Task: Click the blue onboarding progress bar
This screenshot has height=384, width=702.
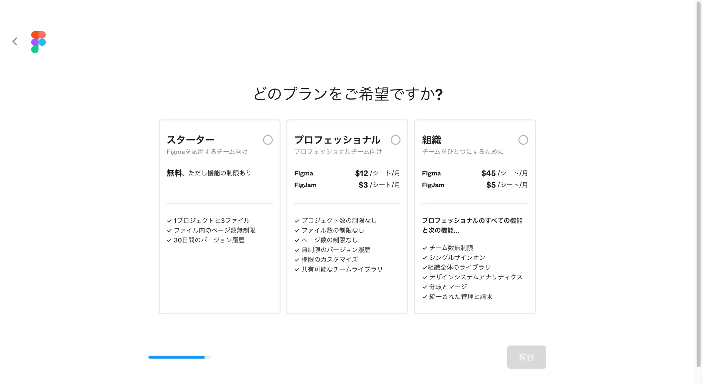Action: pyautogui.click(x=180, y=357)
